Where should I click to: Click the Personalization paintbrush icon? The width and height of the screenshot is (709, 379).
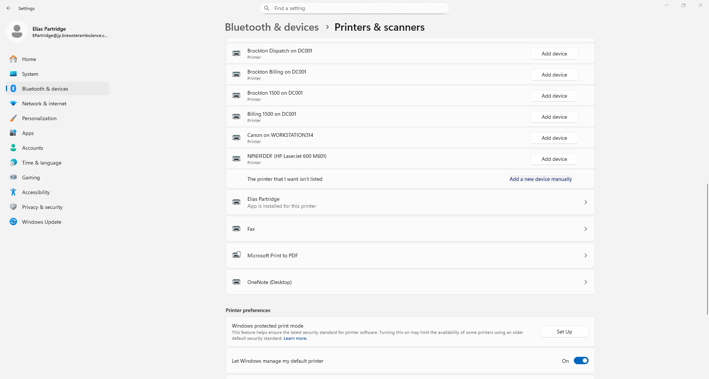(13, 118)
